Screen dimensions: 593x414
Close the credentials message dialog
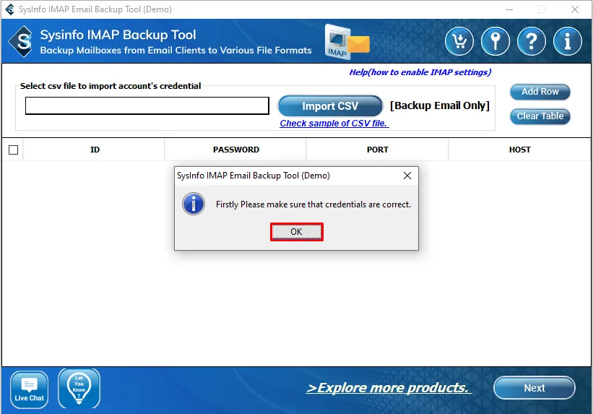point(407,176)
